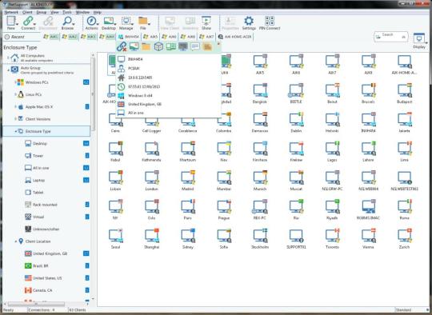The width and height of the screenshot is (432, 315).
Task: Select the REX-PC client icon
Action: (260, 207)
